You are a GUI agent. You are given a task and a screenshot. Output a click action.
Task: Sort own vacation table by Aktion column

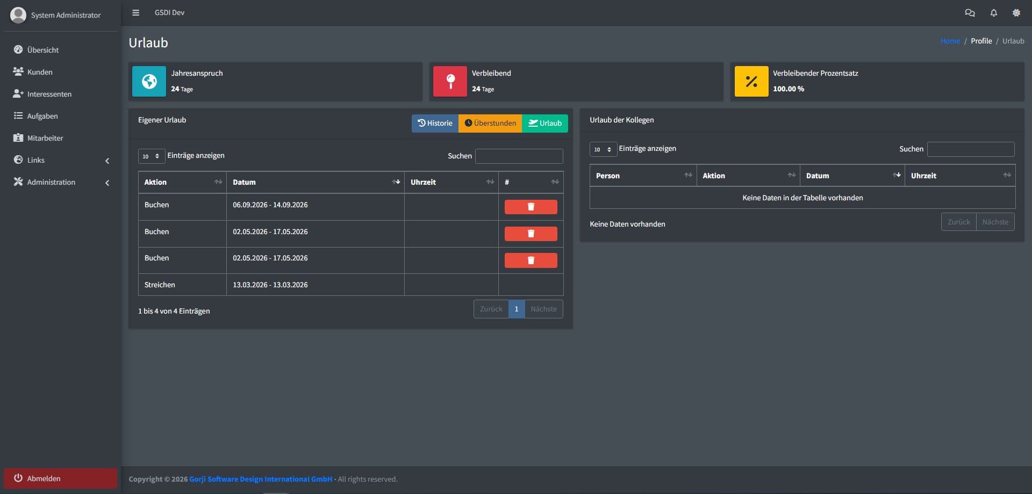182,182
